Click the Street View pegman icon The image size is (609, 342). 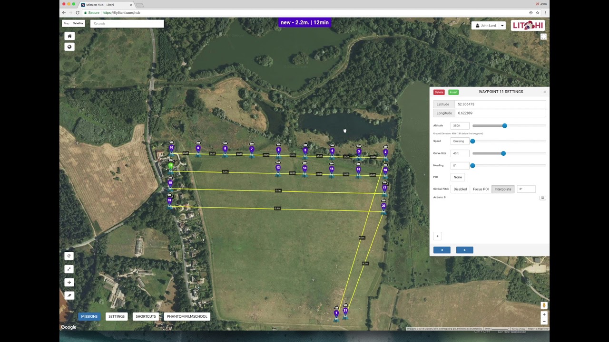click(x=544, y=305)
